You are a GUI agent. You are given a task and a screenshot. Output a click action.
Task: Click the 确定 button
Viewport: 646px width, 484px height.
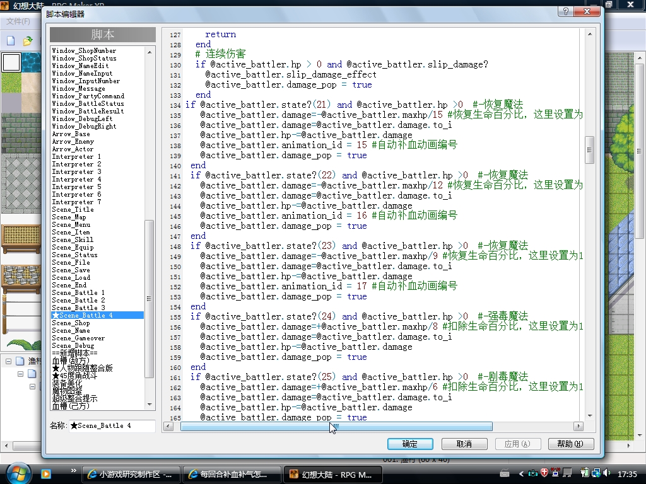(x=410, y=444)
